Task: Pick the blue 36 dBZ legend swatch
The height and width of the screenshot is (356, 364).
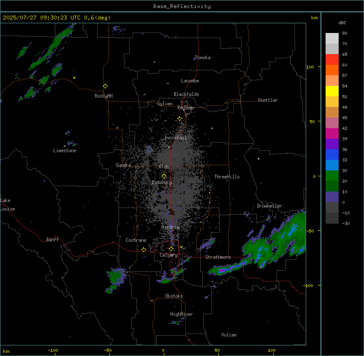Action: [x=332, y=154]
